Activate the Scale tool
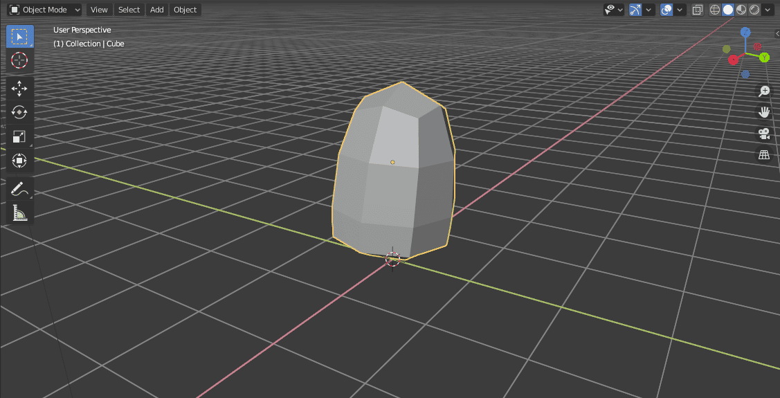This screenshot has width=780, height=398. pyautogui.click(x=19, y=136)
